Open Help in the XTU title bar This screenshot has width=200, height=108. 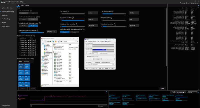click(x=188, y=3)
